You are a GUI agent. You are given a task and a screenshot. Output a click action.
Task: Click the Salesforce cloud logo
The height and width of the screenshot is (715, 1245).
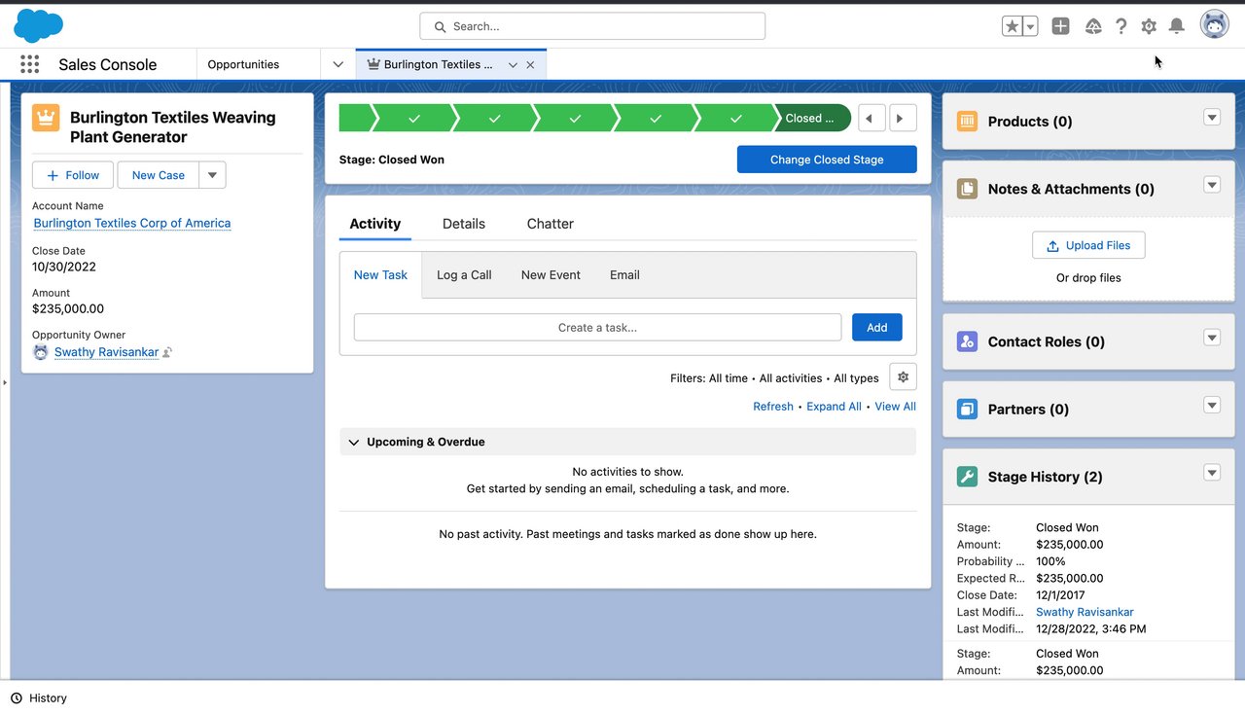39,25
